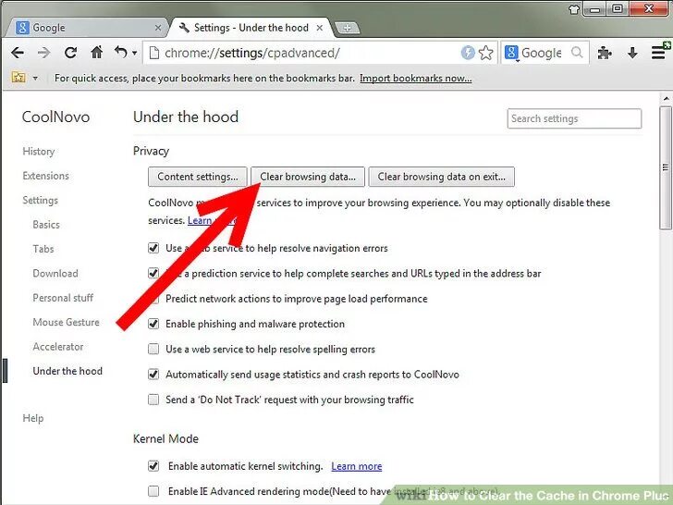Image resolution: width=673 pixels, height=505 pixels.
Task: Click the Back navigation arrow
Action: [18, 53]
